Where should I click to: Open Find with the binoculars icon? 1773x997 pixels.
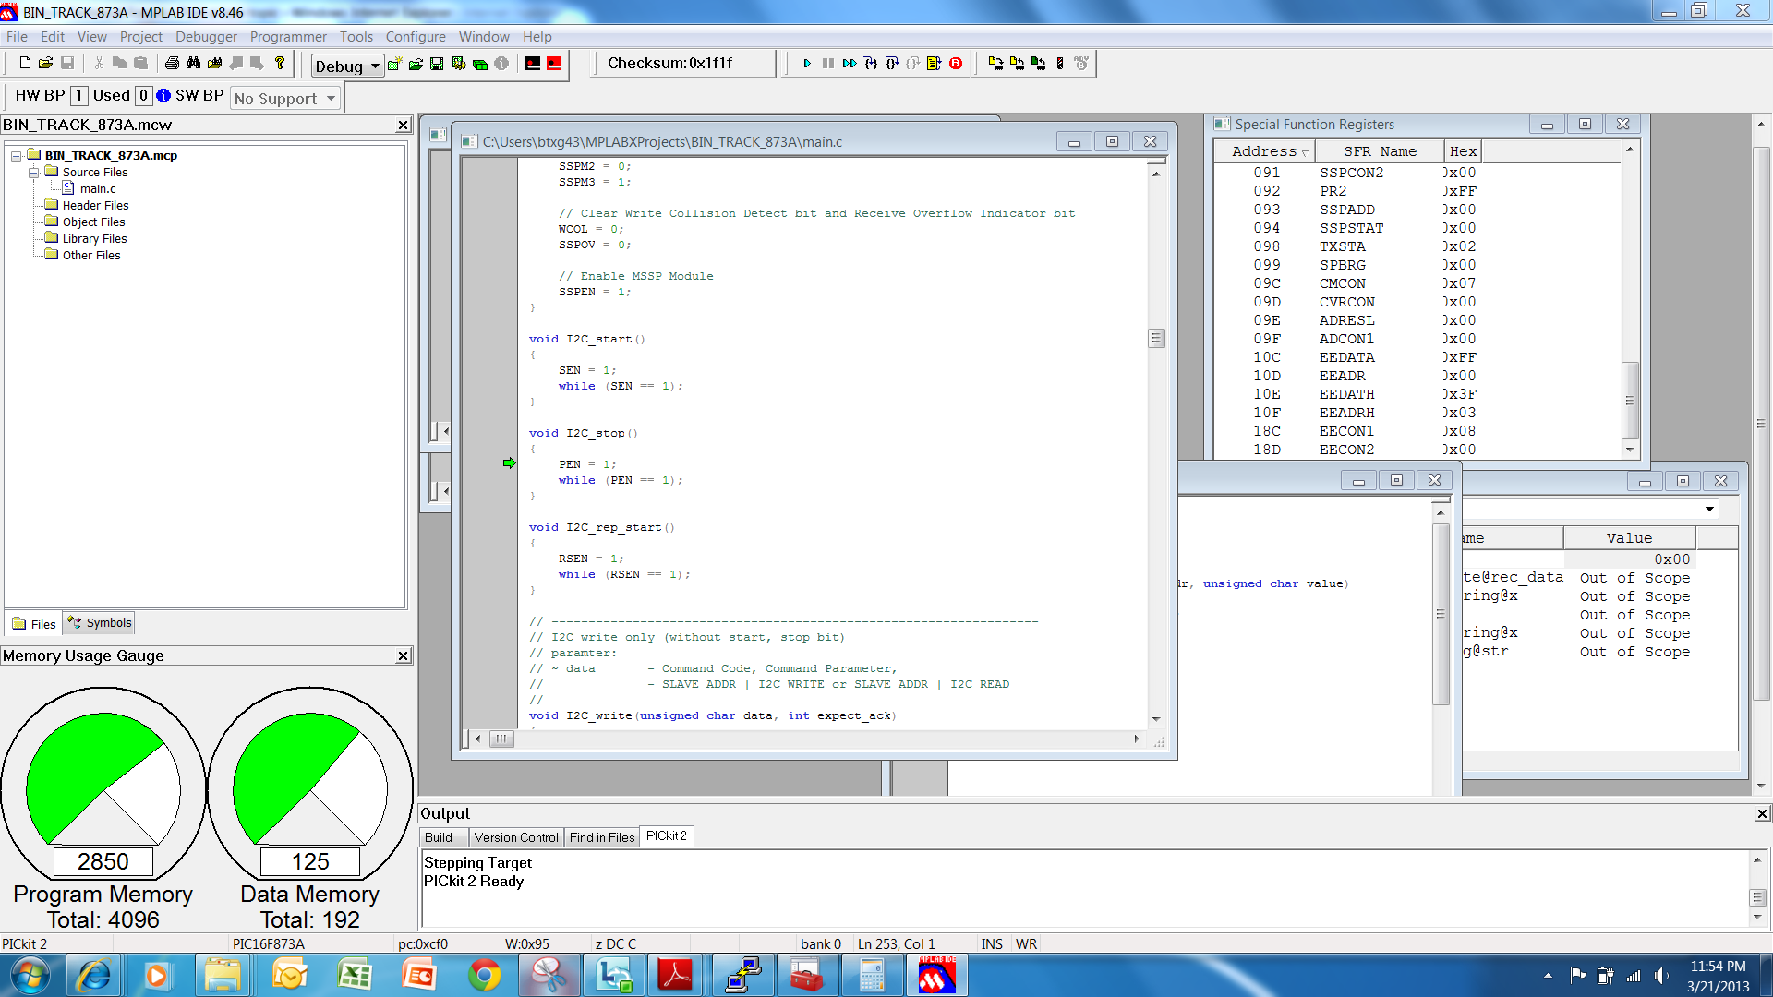click(x=193, y=63)
